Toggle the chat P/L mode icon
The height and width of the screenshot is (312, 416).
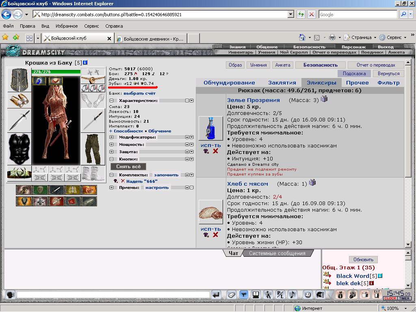pyautogui.click(x=280, y=295)
